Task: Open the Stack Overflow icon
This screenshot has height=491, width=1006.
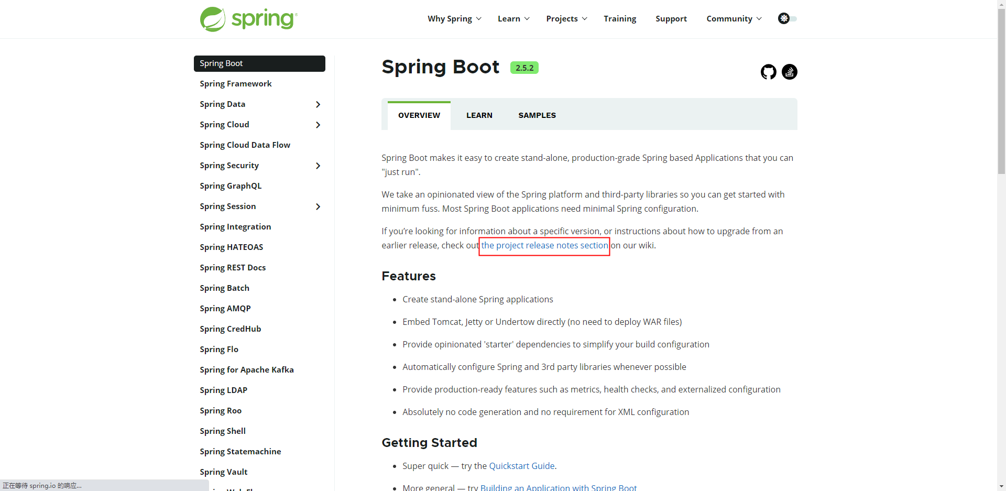Action: pyautogui.click(x=790, y=72)
